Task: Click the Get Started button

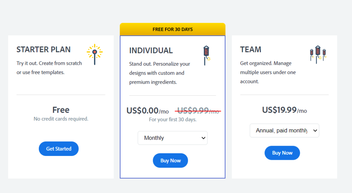Action: [58, 149]
